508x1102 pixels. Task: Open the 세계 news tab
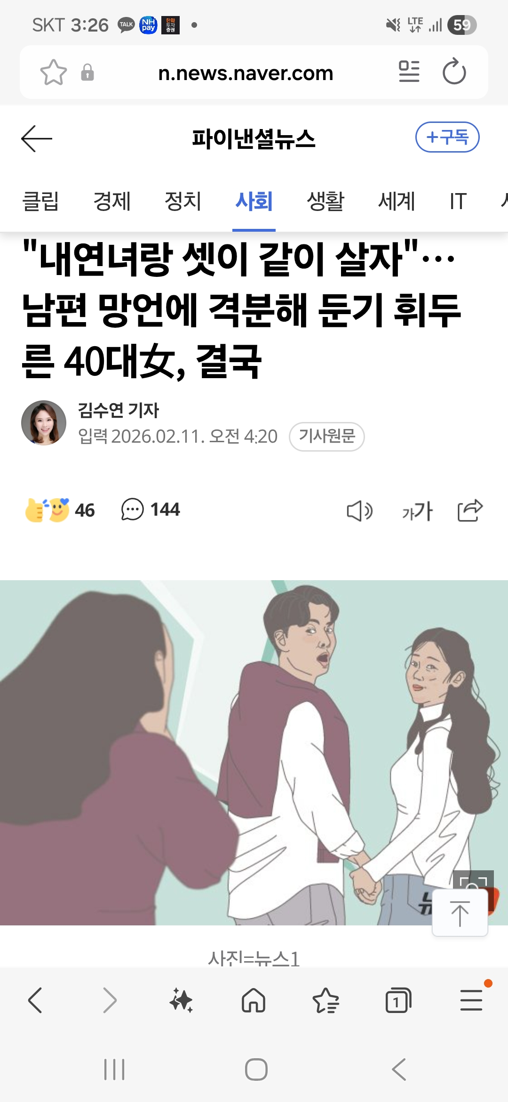[397, 202]
